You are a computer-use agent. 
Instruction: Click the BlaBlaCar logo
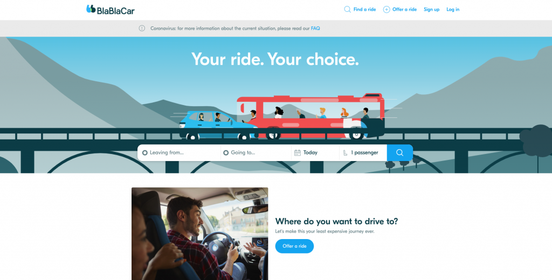(110, 10)
